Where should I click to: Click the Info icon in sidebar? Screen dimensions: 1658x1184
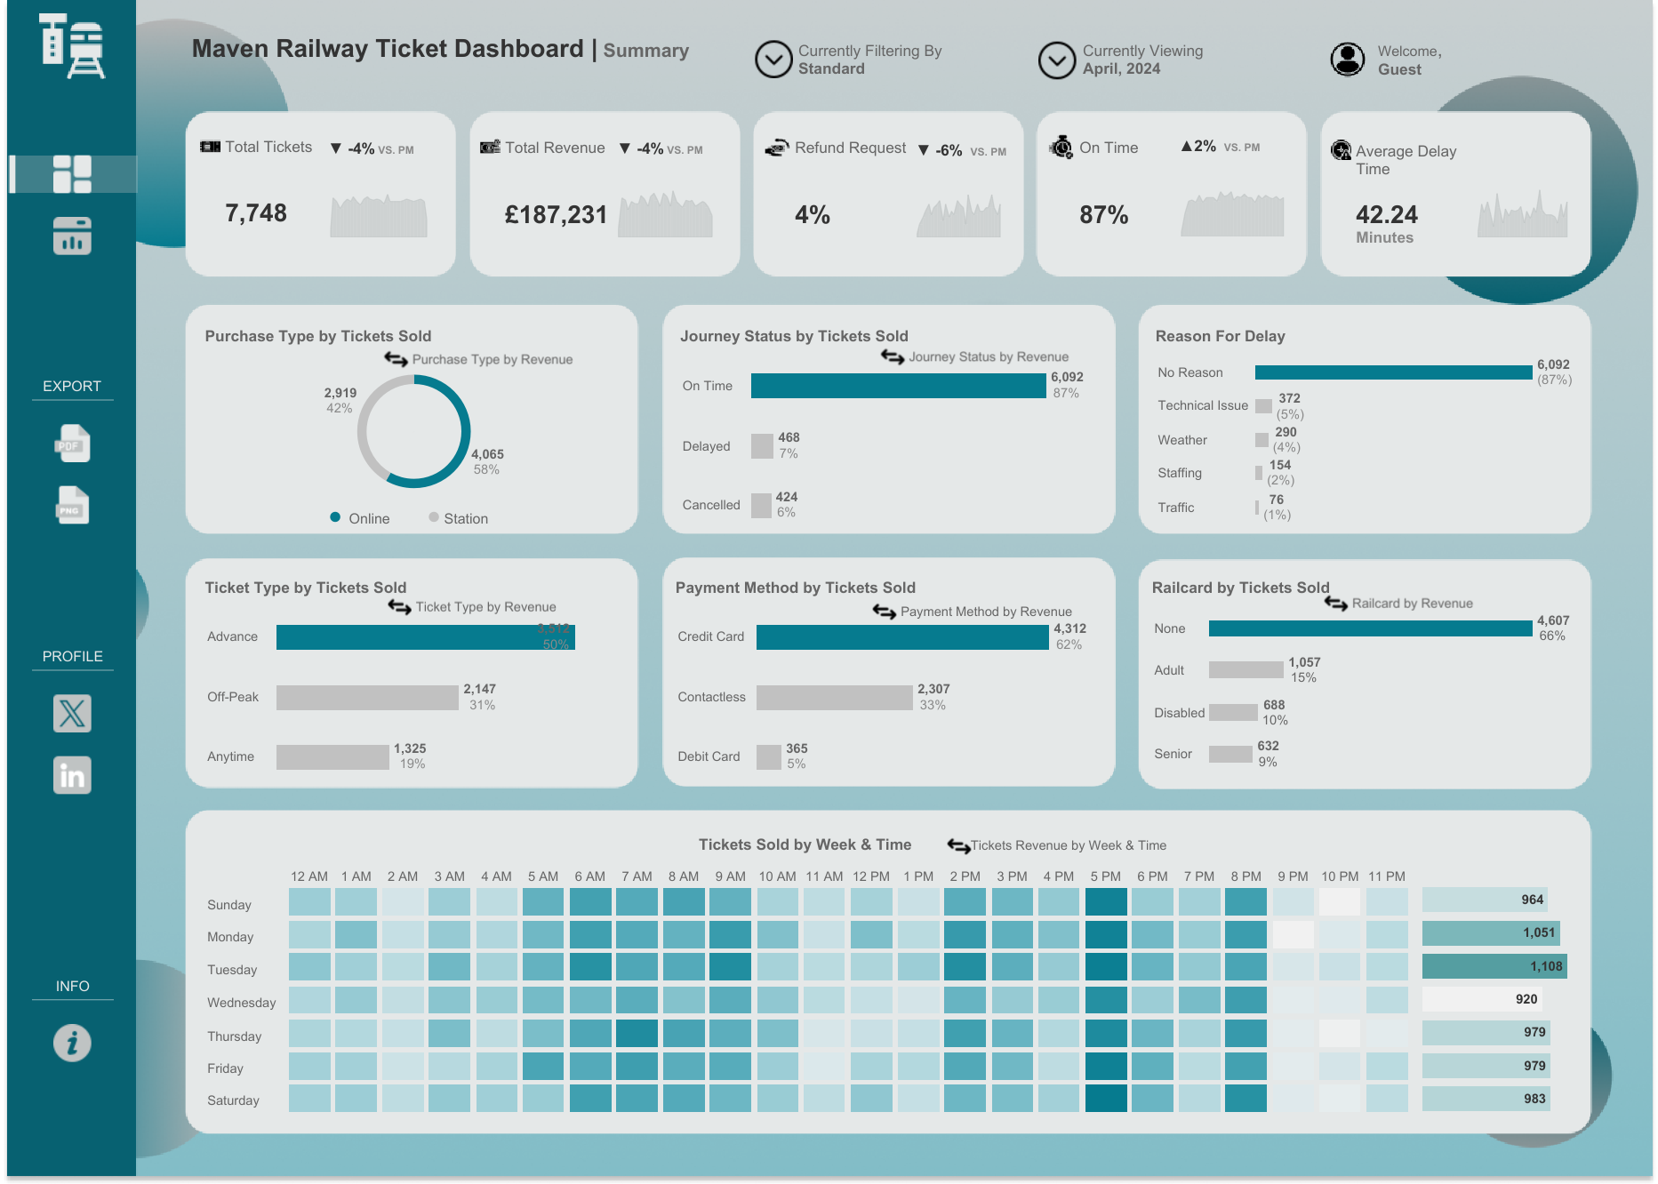click(72, 1043)
